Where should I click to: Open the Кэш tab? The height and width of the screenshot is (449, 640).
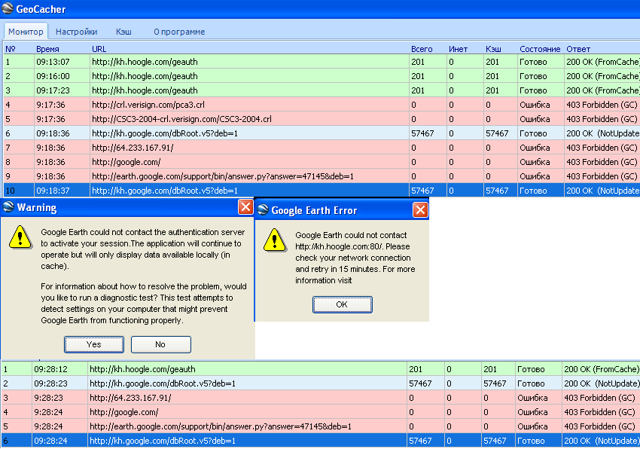(x=123, y=32)
